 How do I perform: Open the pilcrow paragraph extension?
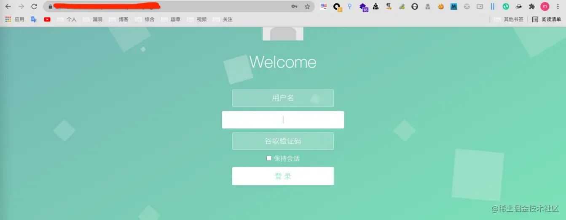click(389, 7)
